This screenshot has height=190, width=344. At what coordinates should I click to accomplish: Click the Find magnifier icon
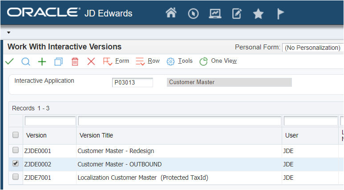tap(26, 62)
